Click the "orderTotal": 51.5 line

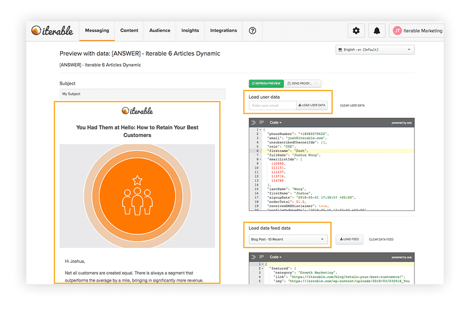287,202
